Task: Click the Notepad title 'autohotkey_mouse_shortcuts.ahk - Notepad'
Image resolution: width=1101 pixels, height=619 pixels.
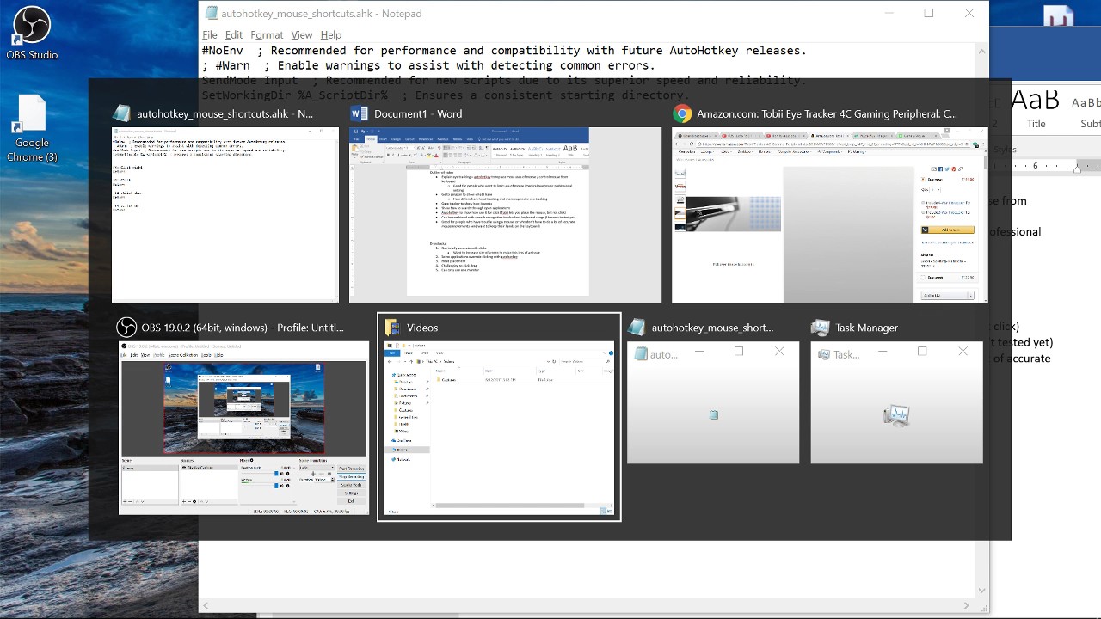Action: (322, 14)
